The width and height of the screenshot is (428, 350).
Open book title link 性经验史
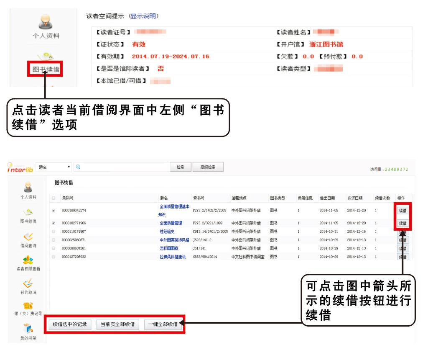pos(167,232)
